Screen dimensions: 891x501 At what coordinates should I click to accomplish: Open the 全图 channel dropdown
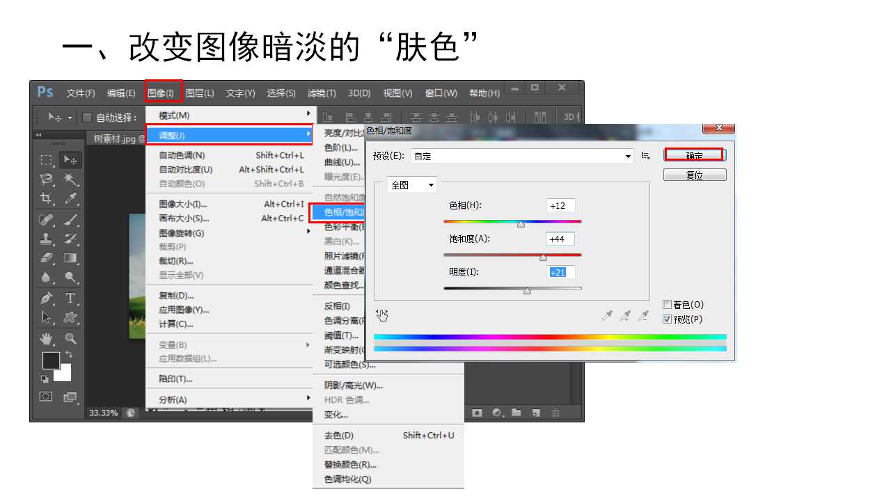412,185
